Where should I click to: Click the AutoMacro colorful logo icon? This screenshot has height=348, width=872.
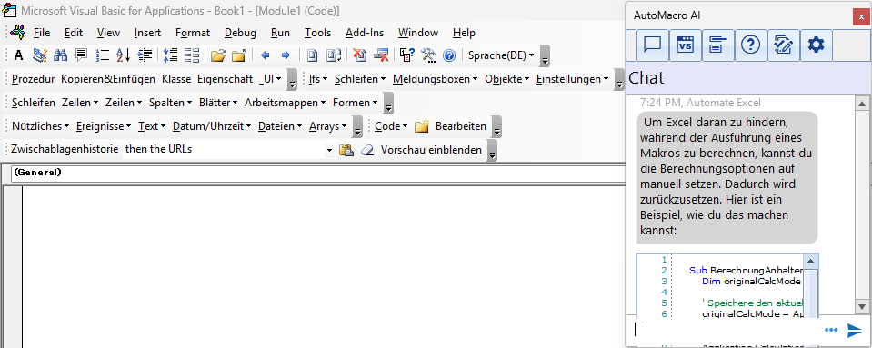18,33
